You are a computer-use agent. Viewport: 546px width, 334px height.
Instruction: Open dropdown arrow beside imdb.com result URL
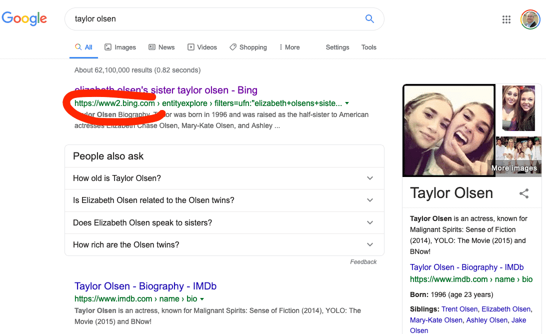pos(202,299)
